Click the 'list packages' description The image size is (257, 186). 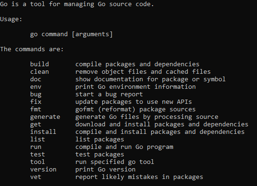(100, 139)
